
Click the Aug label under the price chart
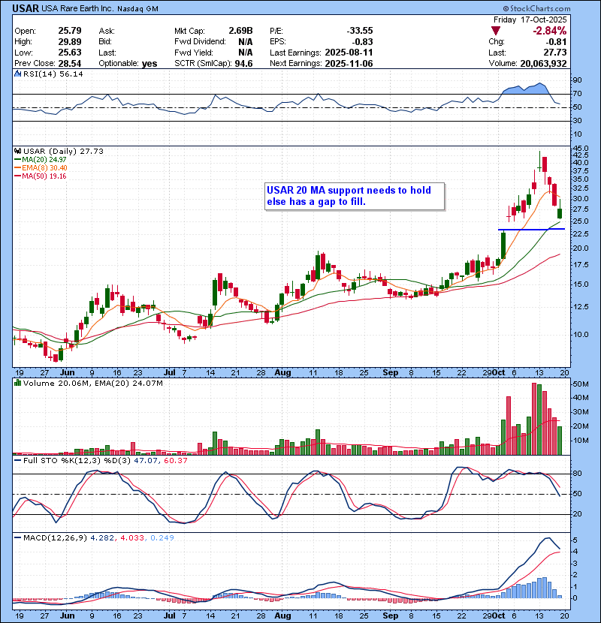click(282, 373)
